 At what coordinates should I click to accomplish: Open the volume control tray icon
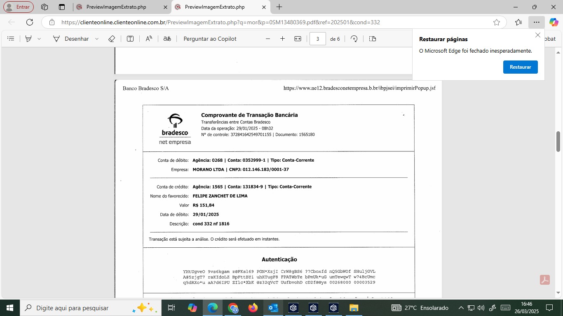click(x=481, y=308)
